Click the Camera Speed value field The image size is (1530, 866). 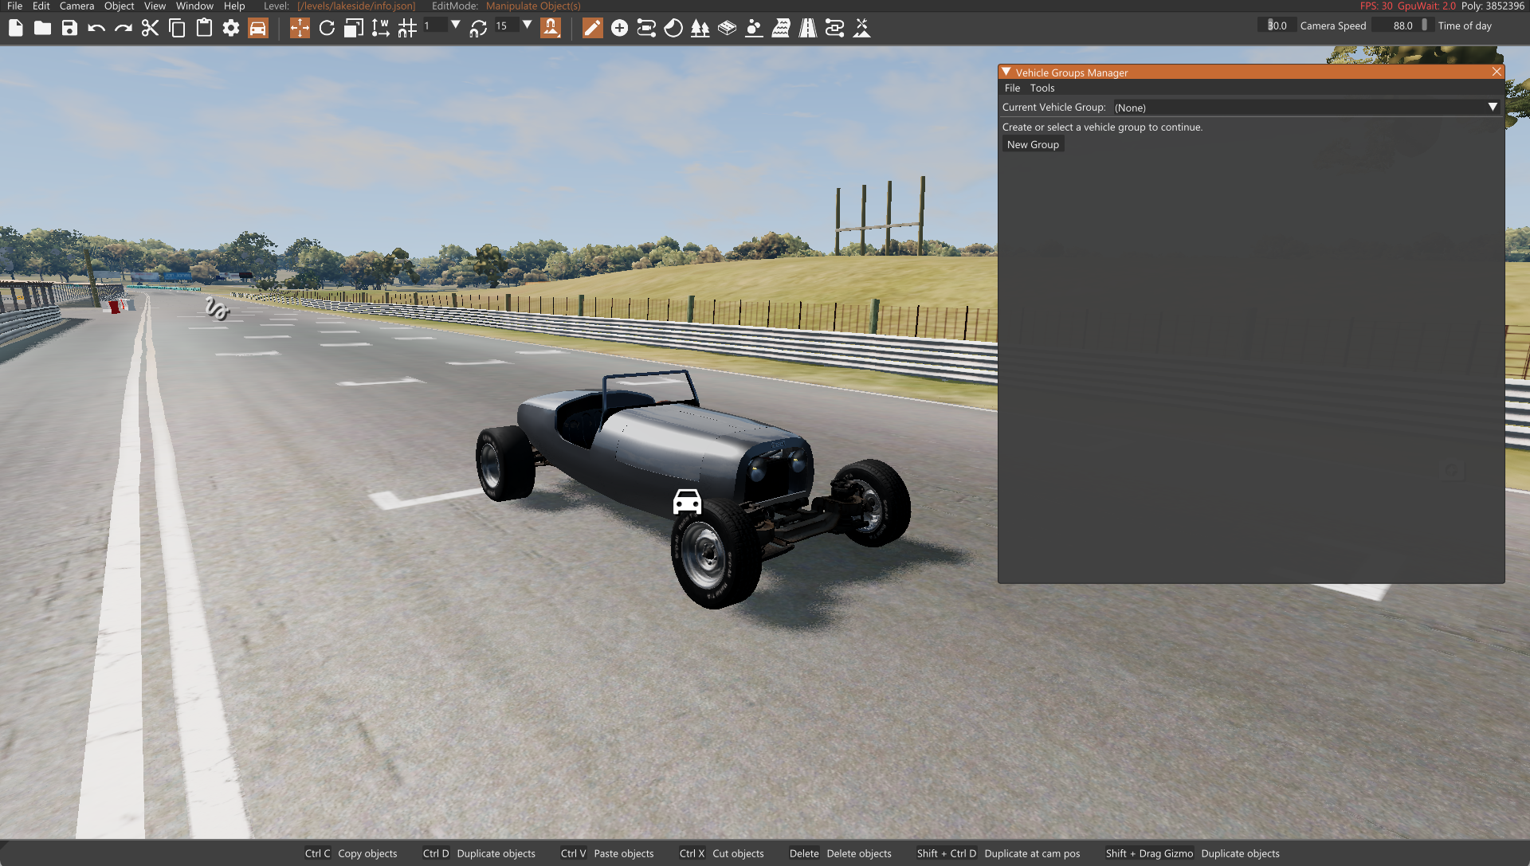[x=1277, y=25]
